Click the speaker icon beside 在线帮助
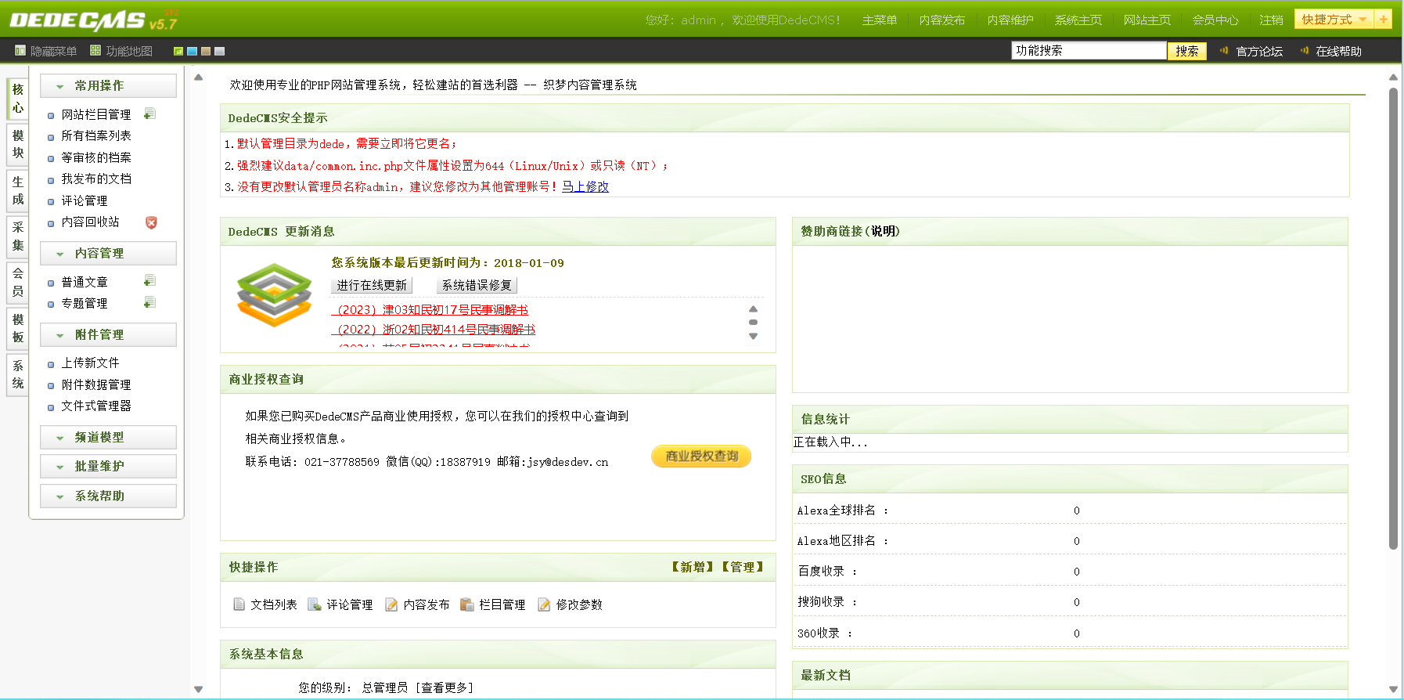 [1304, 51]
